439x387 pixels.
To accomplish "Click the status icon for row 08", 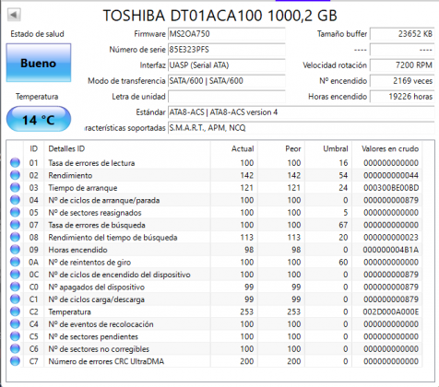I will [15, 237].
